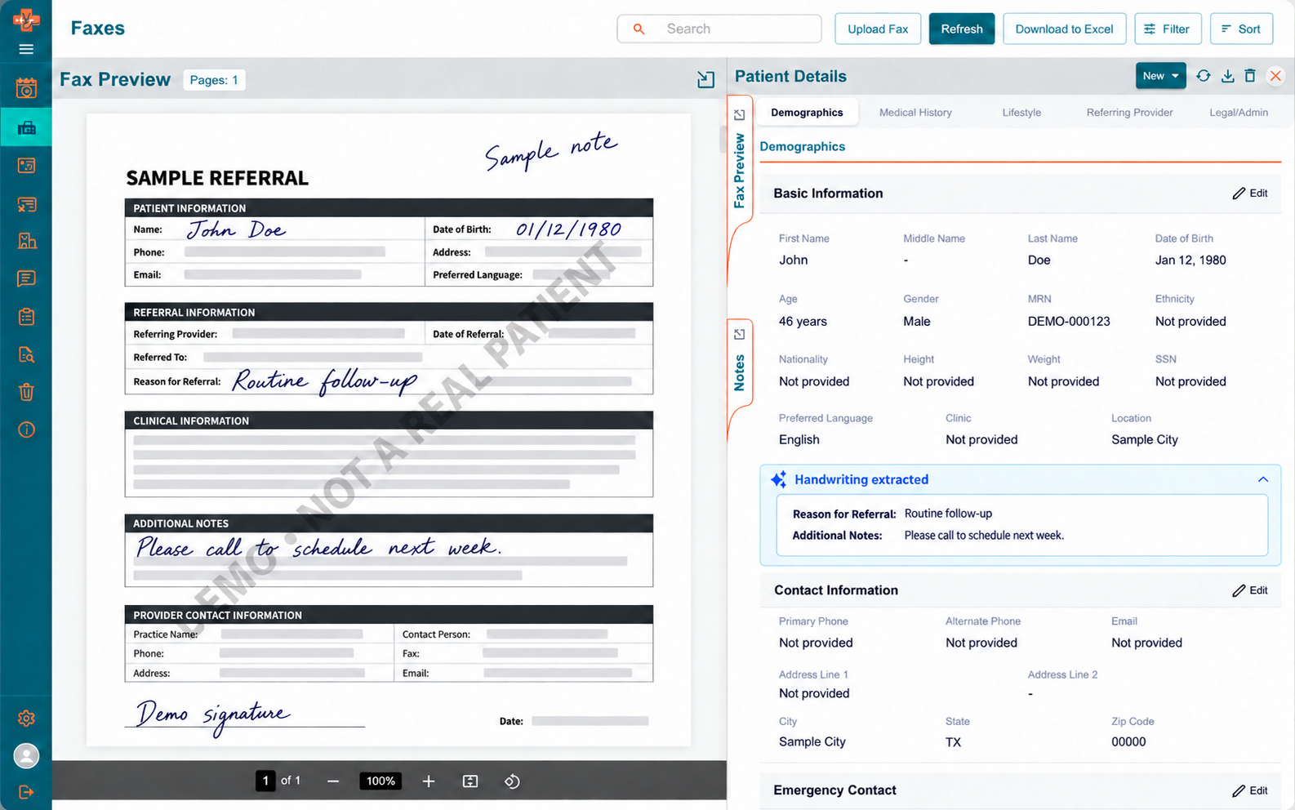Click the page number box
Image resolution: width=1295 pixels, height=810 pixels.
pos(265,781)
